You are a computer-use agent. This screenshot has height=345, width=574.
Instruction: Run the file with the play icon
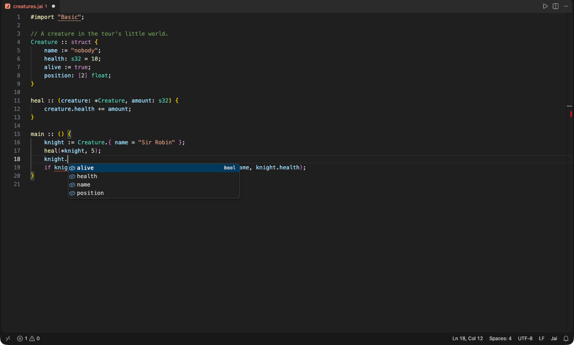545,6
